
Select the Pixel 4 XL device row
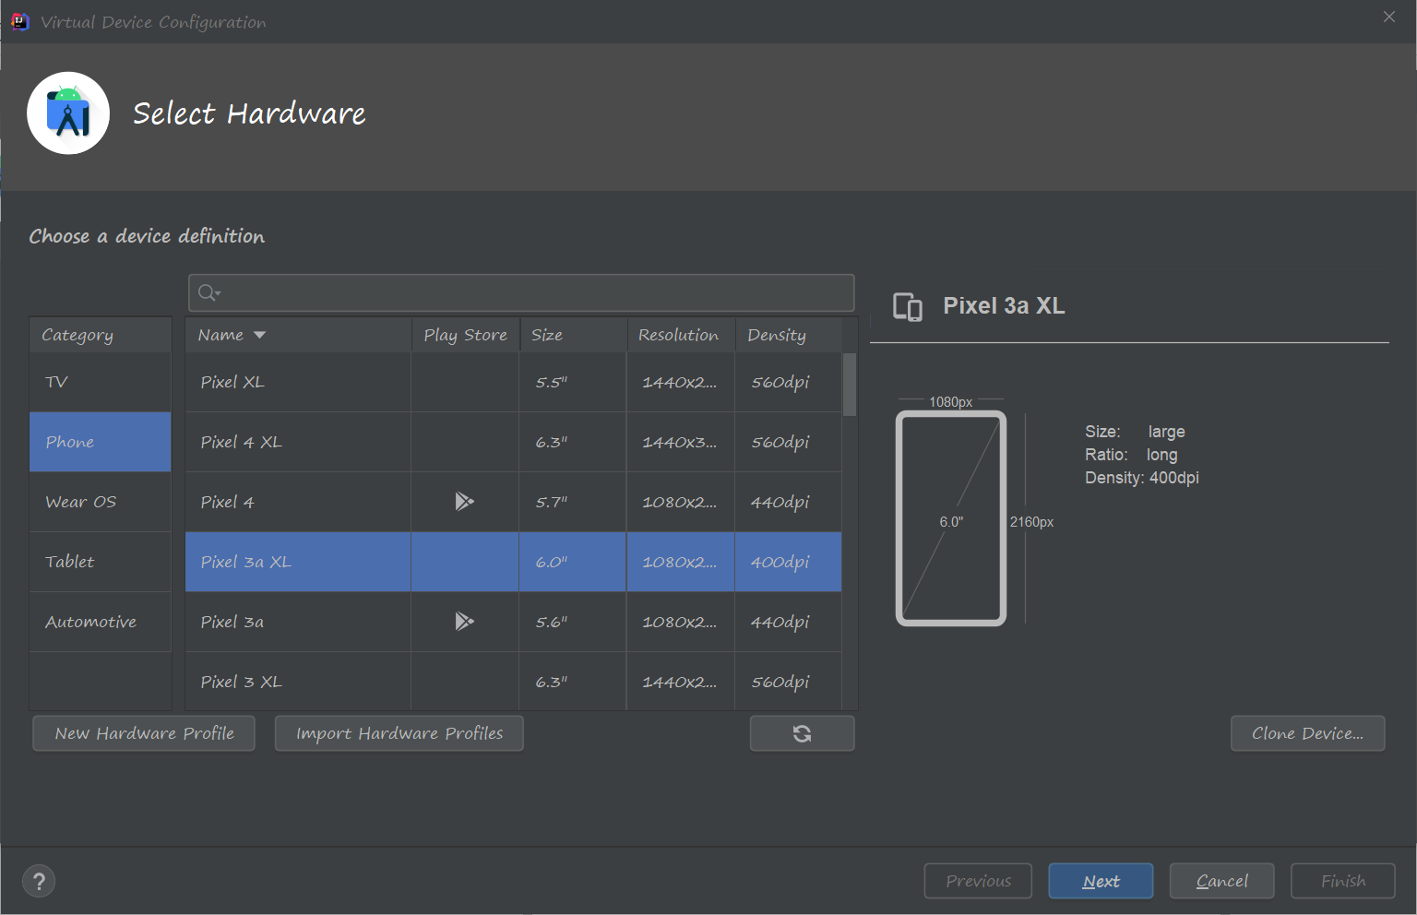[513, 442]
